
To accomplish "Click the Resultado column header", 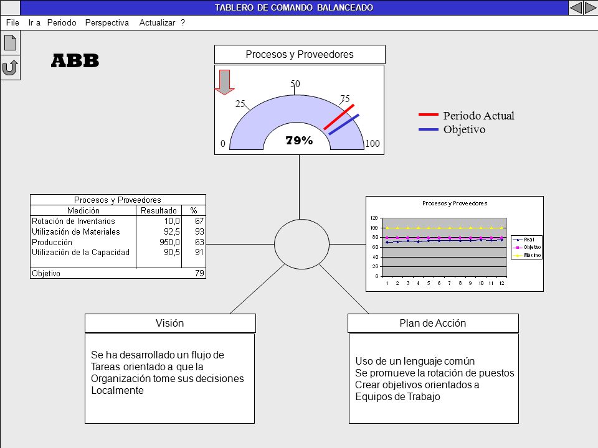I will point(159,210).
